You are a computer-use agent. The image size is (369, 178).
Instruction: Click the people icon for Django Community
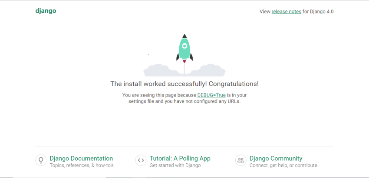(241, 160)
